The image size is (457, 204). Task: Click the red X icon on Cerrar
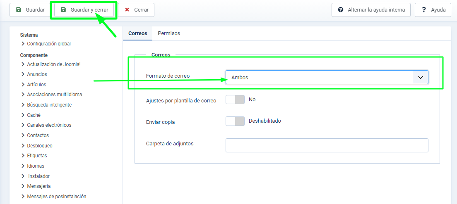tap(127, 9)
